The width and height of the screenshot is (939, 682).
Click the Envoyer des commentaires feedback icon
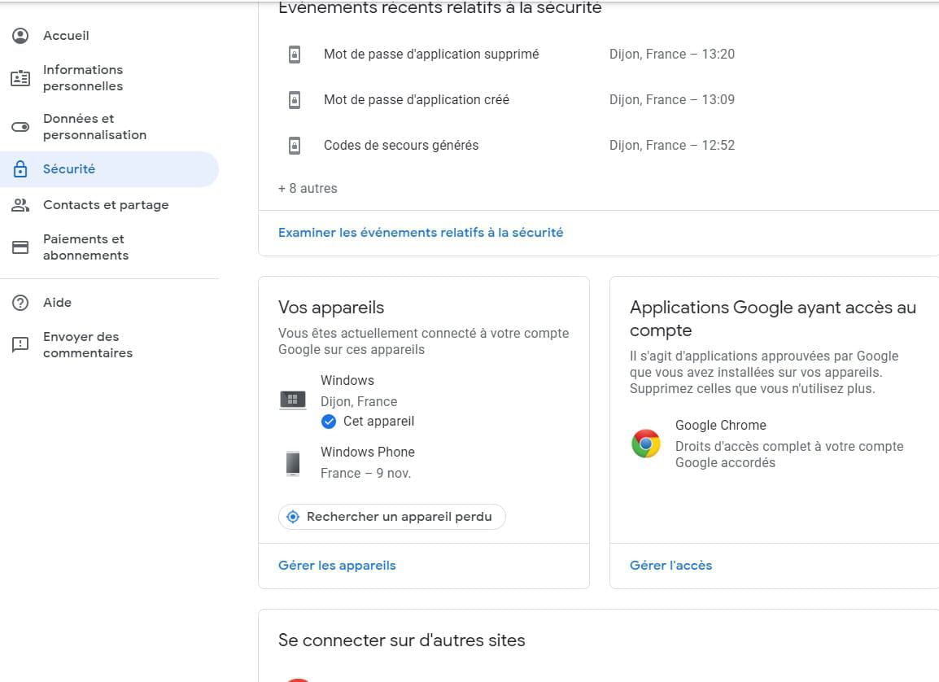pyautogui.click(x=20, y=345)
